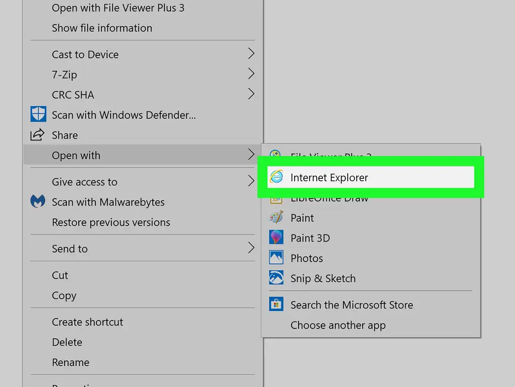Select the Open with entry
Image resolution: width=515 pixels, height=387 pixels.
click(143, 155)
